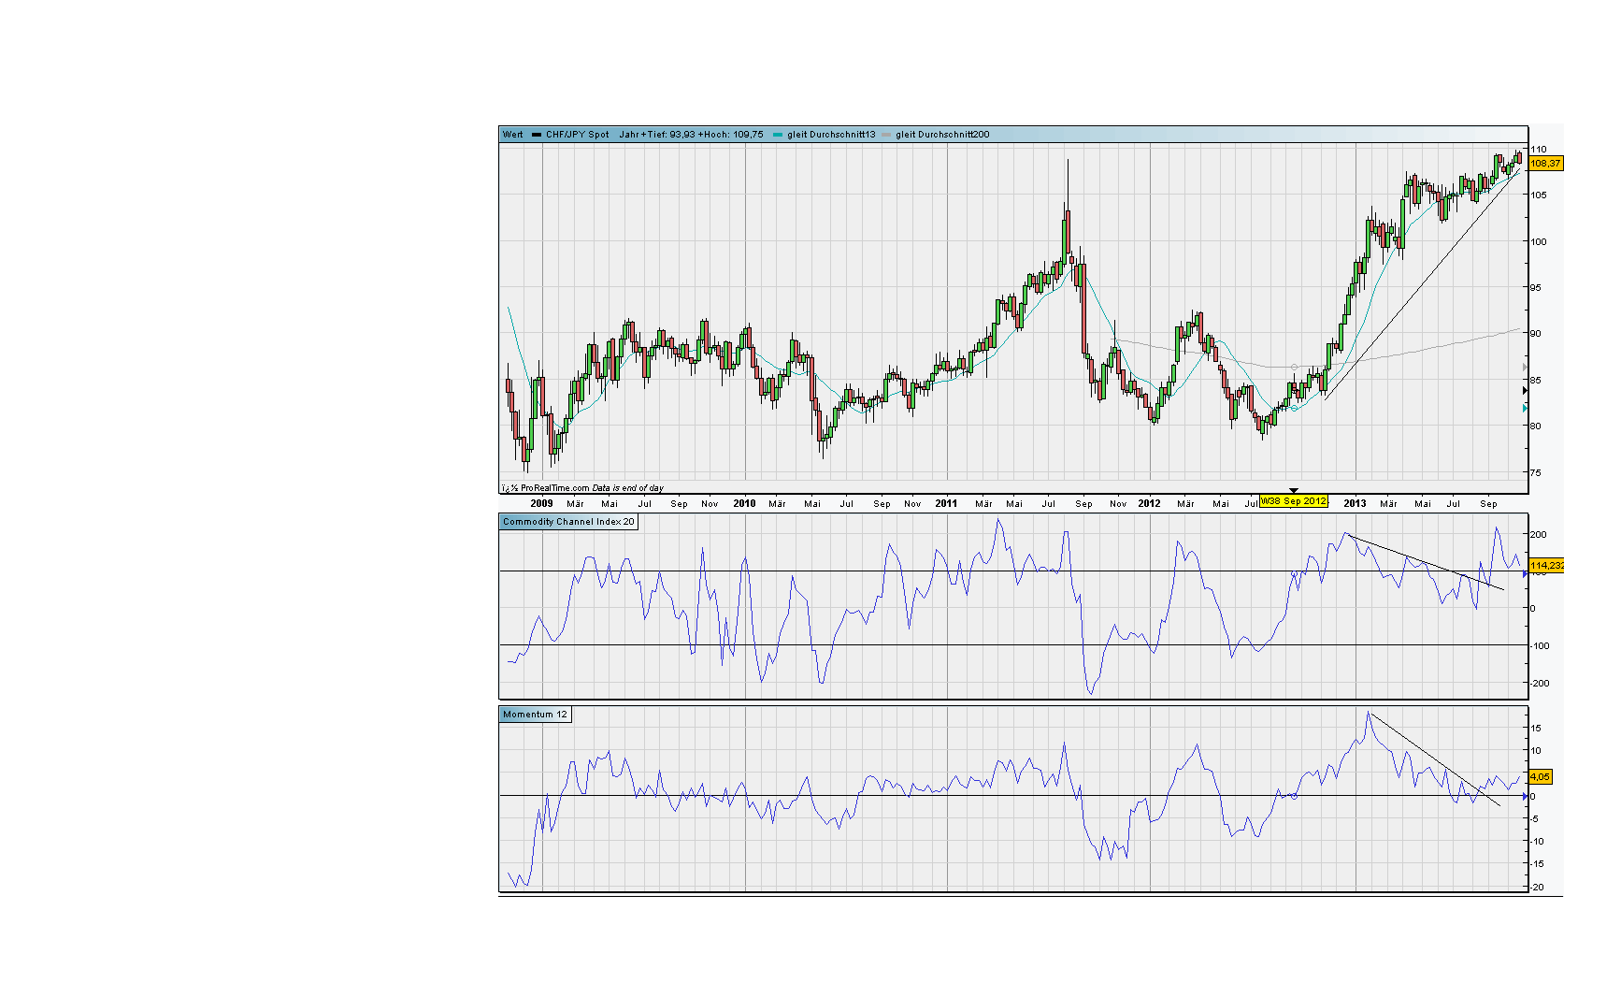This screenshot has width=1621, height=997.
Task: Click the 2010 year label on time axis
Action: point(744,503)
